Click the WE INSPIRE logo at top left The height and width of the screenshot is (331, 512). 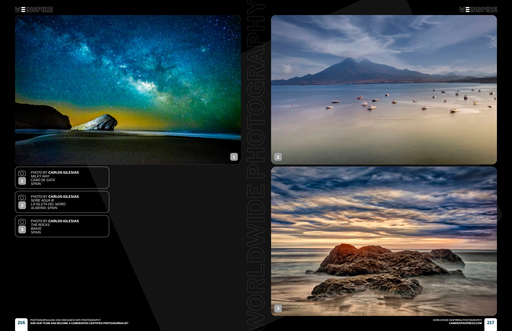(34, 10)
